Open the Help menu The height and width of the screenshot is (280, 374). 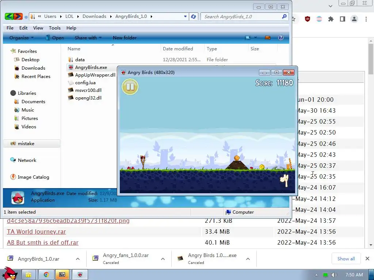[71, 28]
